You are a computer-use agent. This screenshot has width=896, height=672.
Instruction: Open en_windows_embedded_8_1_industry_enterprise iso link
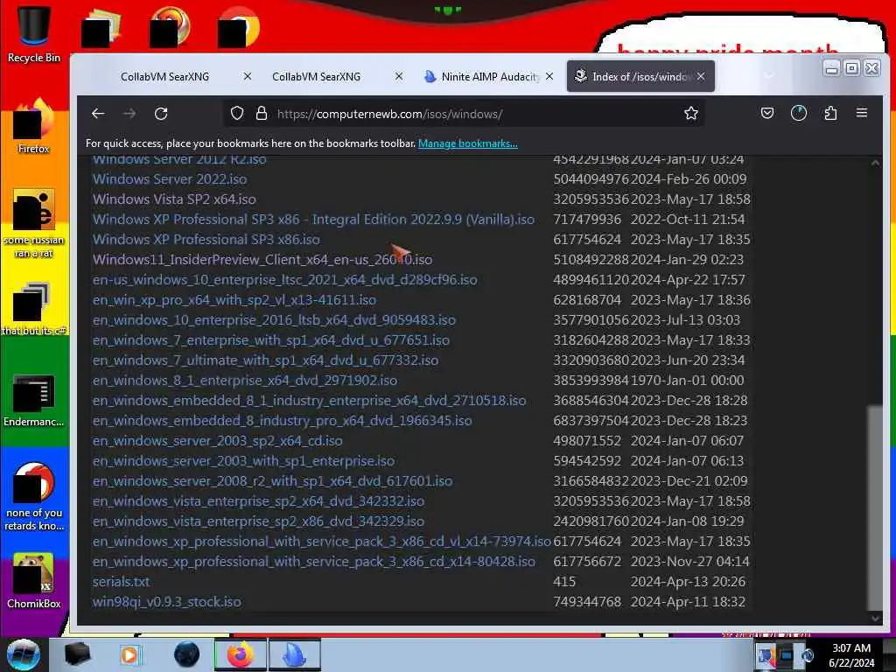click(309, 401)
